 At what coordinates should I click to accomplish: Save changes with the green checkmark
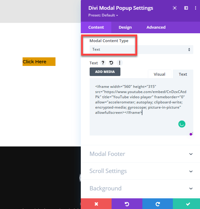pyautogui.click(x=186, y=204)
